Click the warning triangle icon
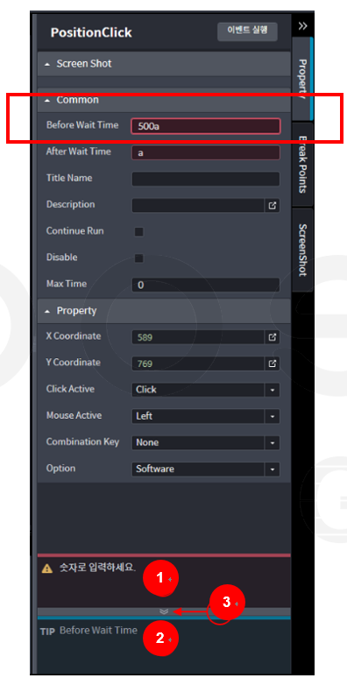 tap(47, 568)
